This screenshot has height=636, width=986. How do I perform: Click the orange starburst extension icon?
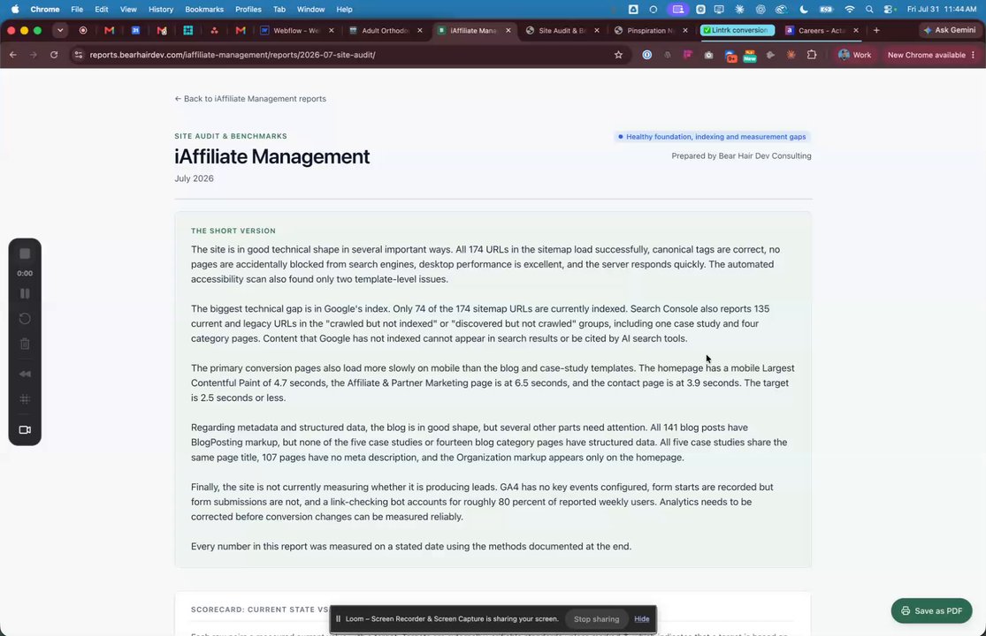pyautogui.click(x=791, y=55)
